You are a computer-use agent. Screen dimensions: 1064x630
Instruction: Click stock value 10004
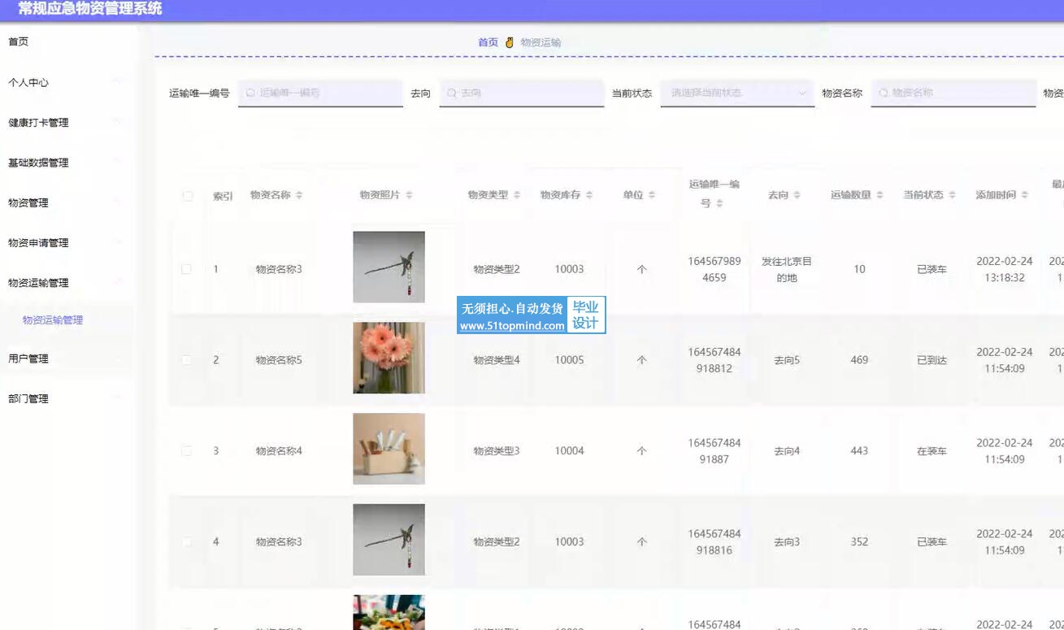point(569,451)
